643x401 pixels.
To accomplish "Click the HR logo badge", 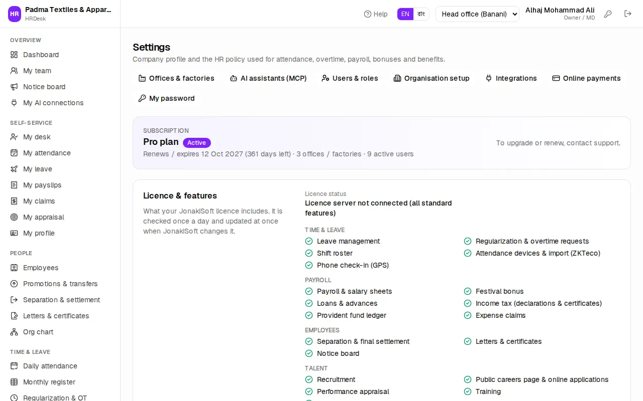I will pyautogui.click(x=15, y=14).
